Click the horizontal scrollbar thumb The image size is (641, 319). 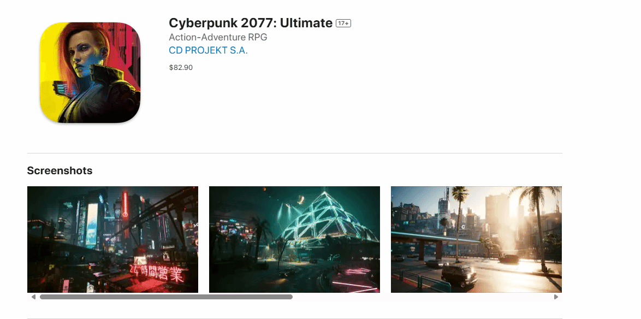pos(166,297)
